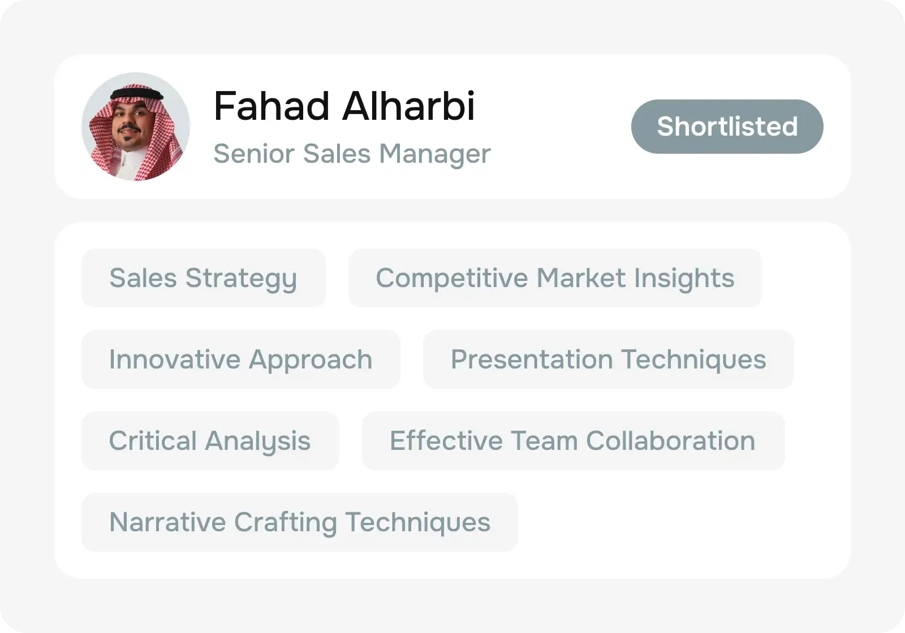The height and width of the screenshot is (633, 905).
Task: Click the Shortlisted status badge
Action: coord(727,127)
